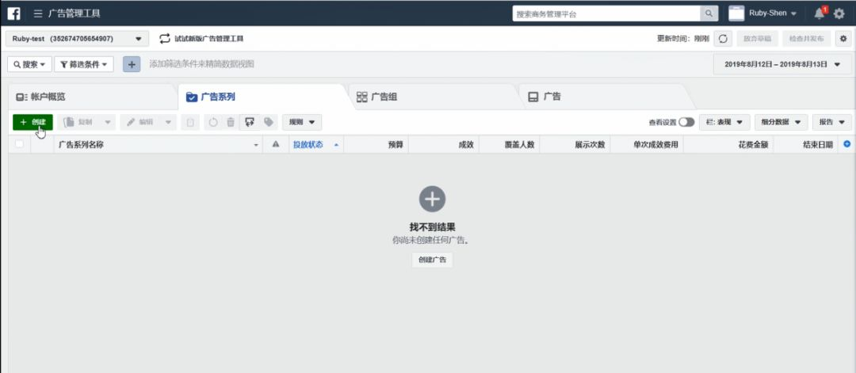The image size is (856, 373).
Task: Click the search magnifier button in the top bar
Action: click(709, 13)
